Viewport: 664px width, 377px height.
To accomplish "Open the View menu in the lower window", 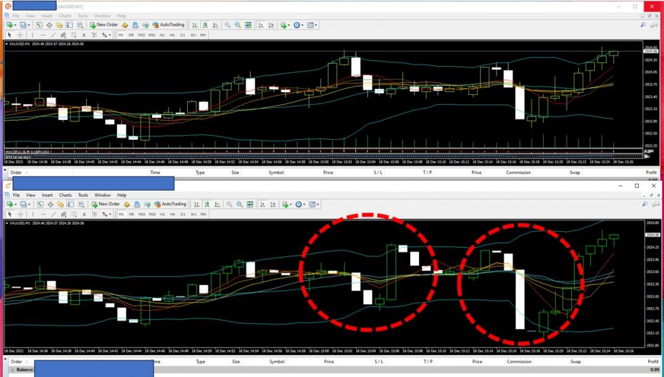I will click(31, 195).
